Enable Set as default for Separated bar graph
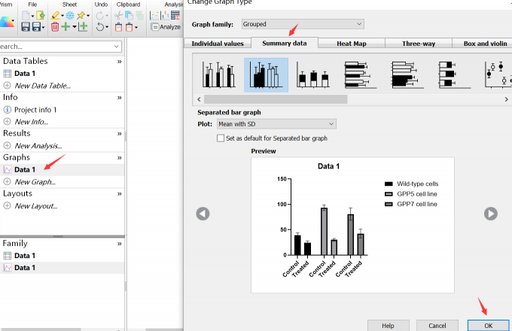 coord(220,138)
